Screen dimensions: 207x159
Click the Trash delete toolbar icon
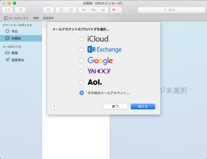(x=61, y=10)
